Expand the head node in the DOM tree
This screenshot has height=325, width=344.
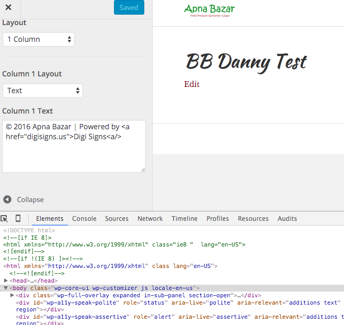click(x=6, y=281)
